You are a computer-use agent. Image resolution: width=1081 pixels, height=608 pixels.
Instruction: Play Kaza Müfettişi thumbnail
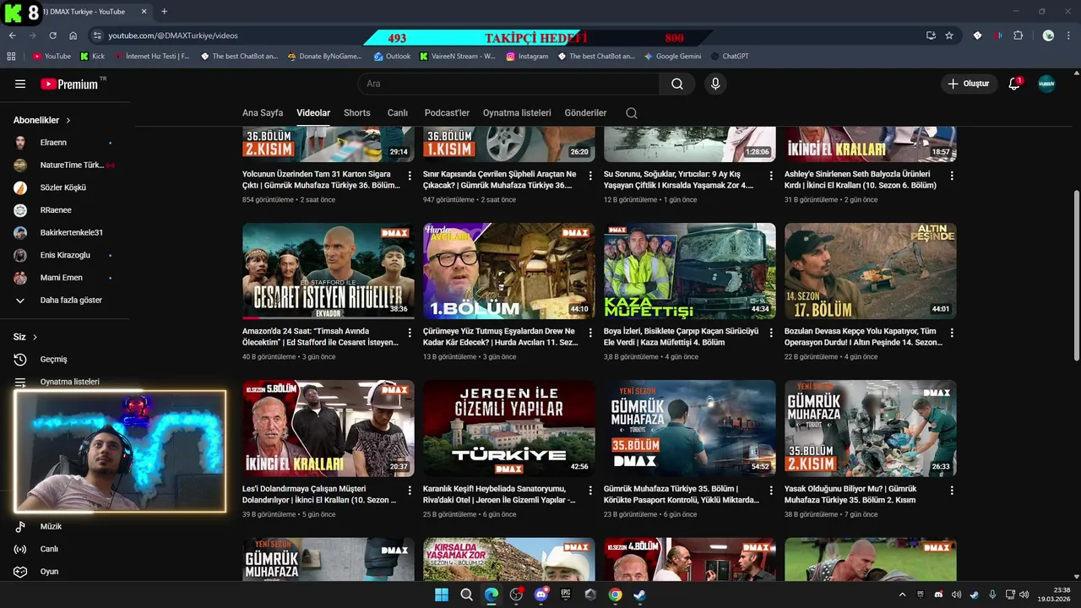click(x=690, y=271)
